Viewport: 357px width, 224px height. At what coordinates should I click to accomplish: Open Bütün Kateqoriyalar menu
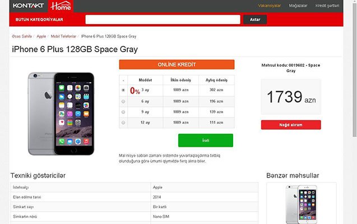39,20
